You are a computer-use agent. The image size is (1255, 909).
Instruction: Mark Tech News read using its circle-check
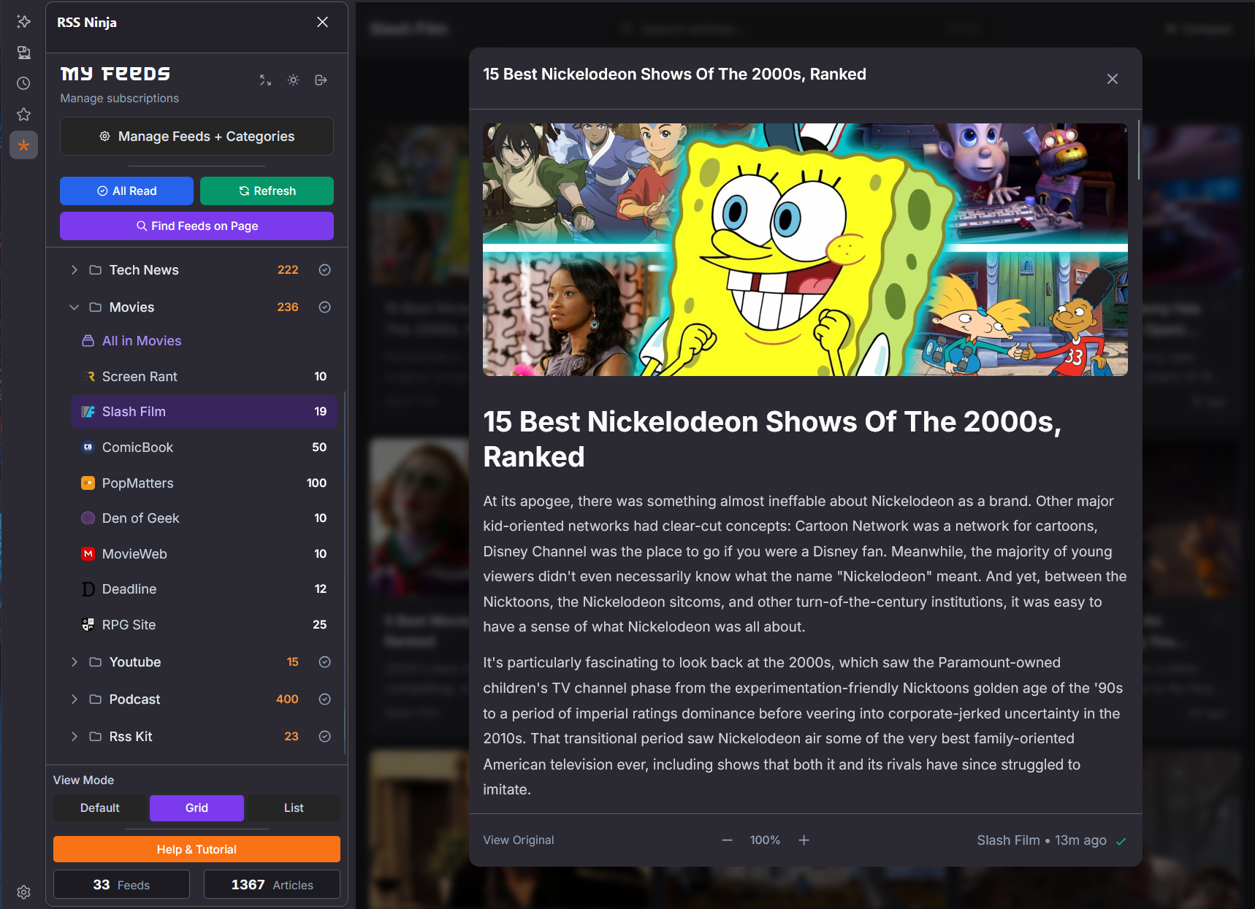[324, 269]
